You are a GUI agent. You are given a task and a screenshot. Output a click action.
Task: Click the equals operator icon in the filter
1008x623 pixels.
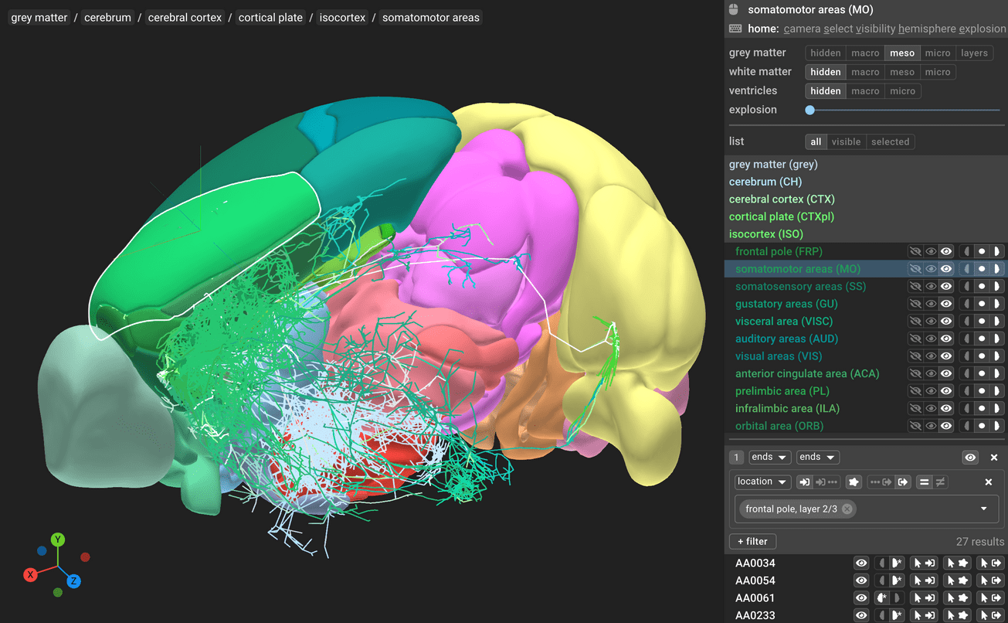tap(925, 482)
